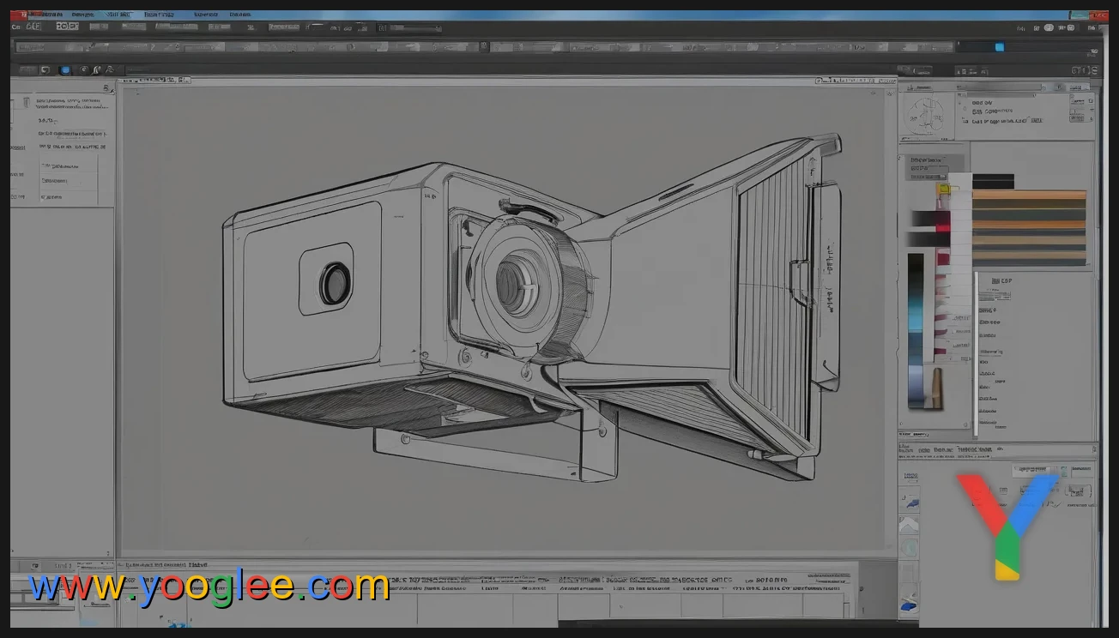Toggle the second option in the left settings list

tap(44, 181)
